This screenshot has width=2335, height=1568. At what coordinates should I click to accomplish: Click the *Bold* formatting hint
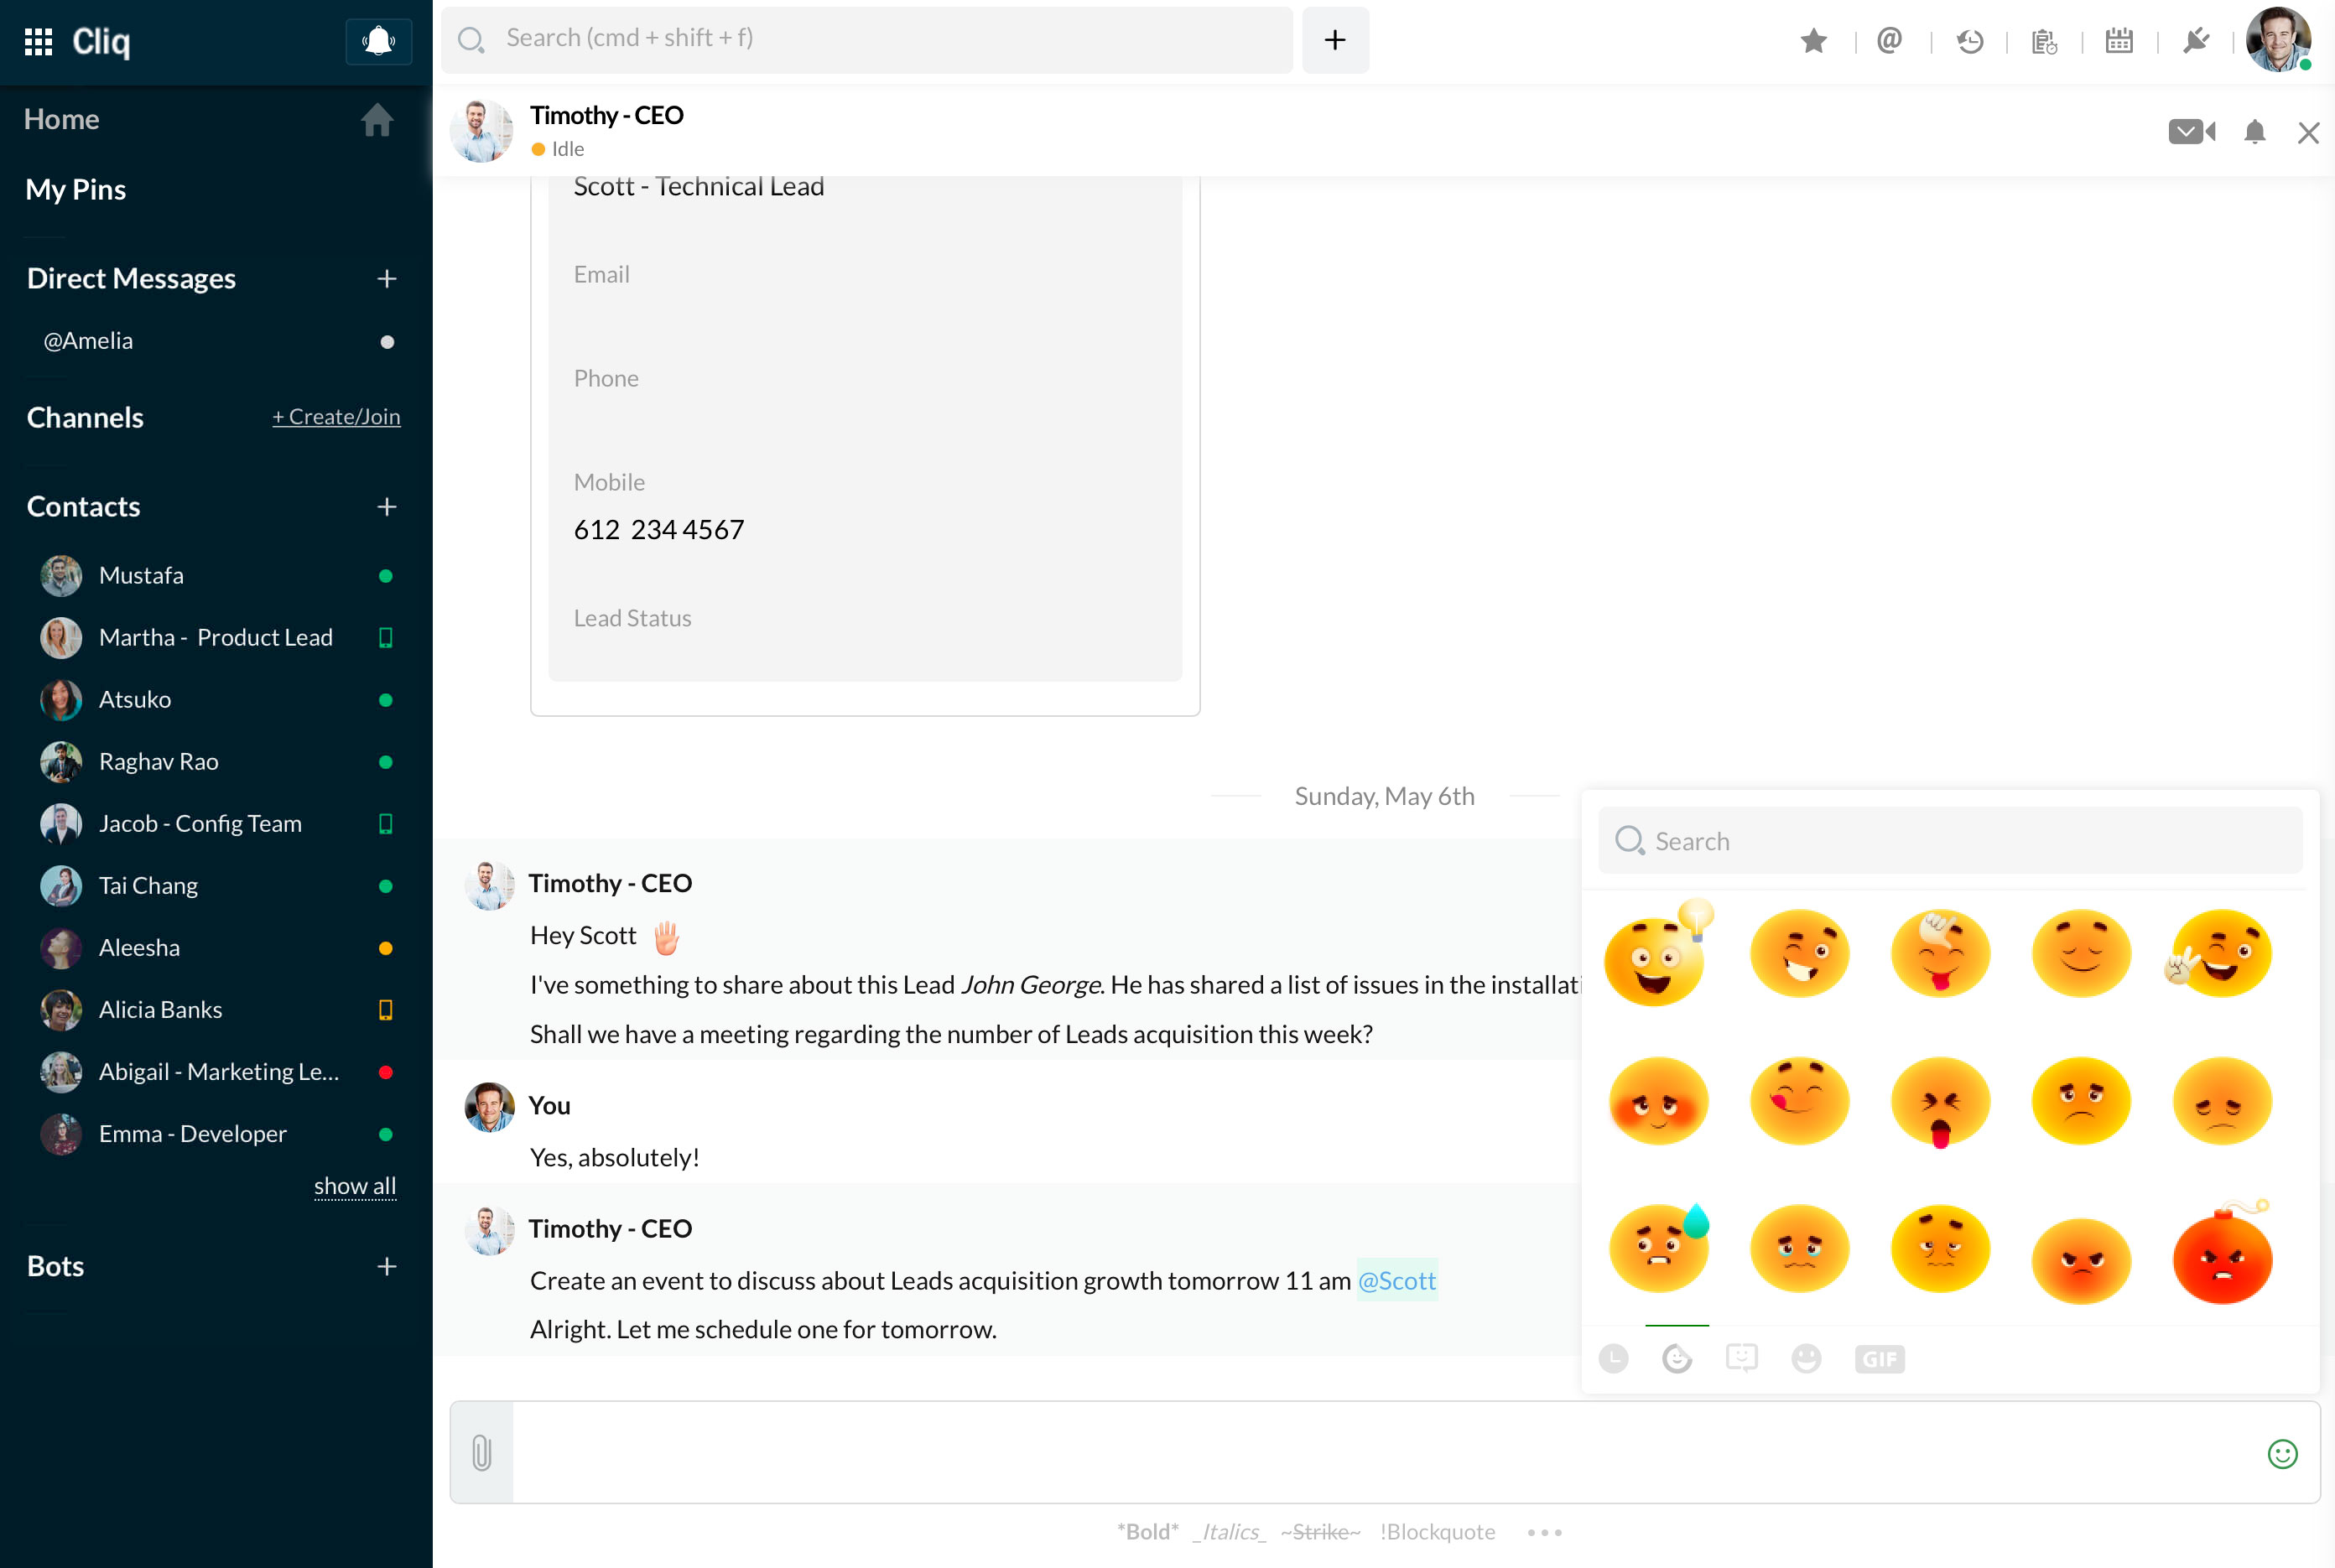tap(1147, 1532)
